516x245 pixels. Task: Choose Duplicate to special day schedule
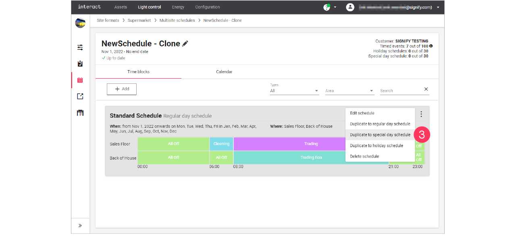[x=379, y=135]
